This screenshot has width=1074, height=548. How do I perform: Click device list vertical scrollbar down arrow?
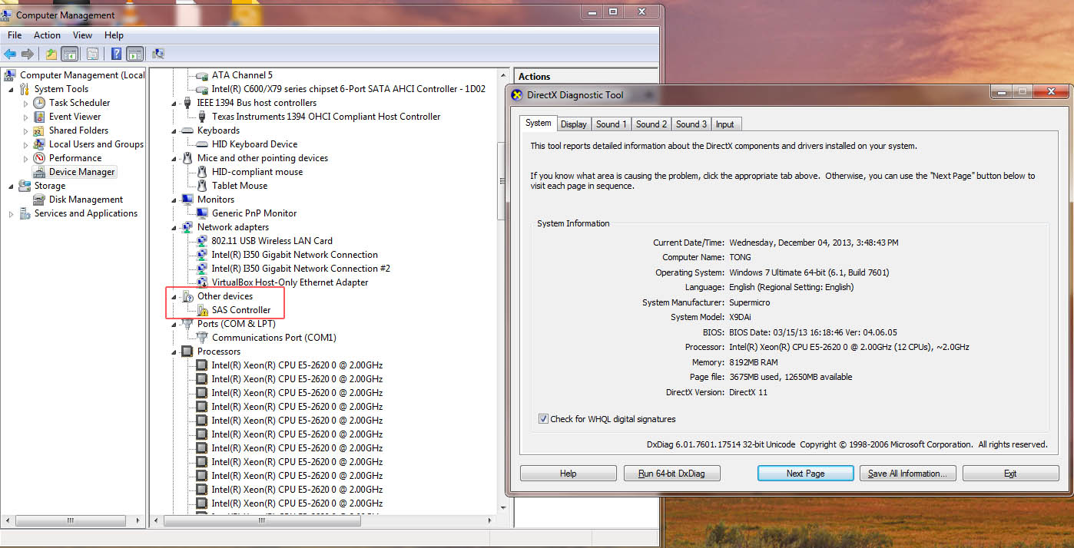coord(503,507)
